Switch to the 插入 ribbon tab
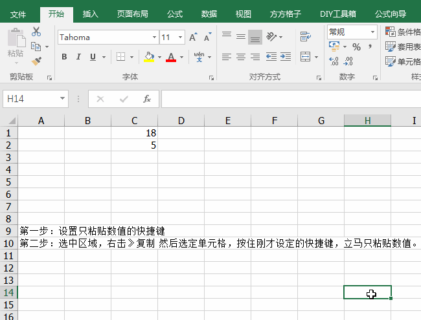The image size is (421, 320). click(91, 14)
